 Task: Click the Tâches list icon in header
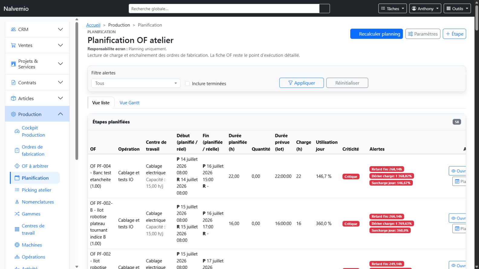pyautogui.click(x=383, y=8)
